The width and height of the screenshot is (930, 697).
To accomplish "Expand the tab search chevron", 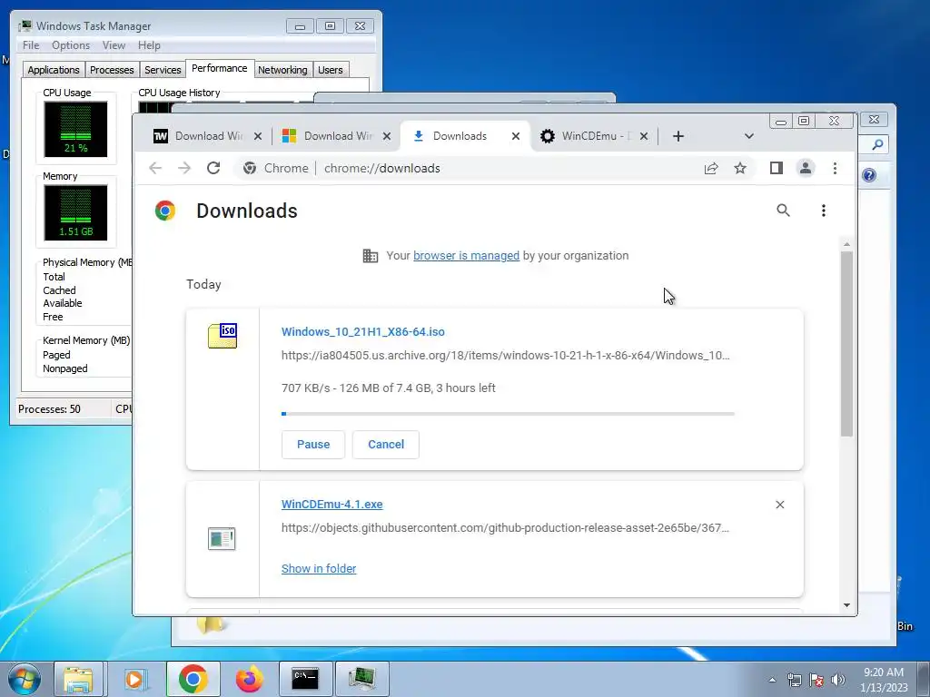I will pyautogui.click(x=748, y=136).
